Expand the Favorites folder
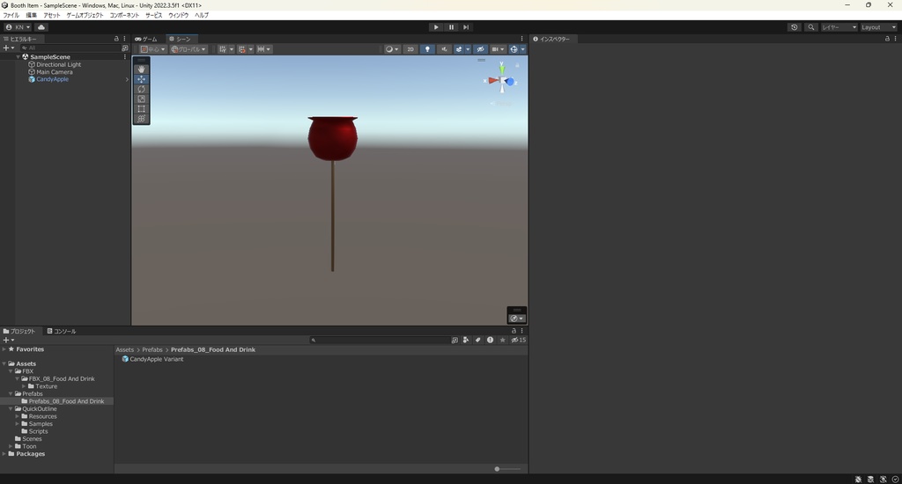The image size is (902, 484). click(x=4, y=348)
